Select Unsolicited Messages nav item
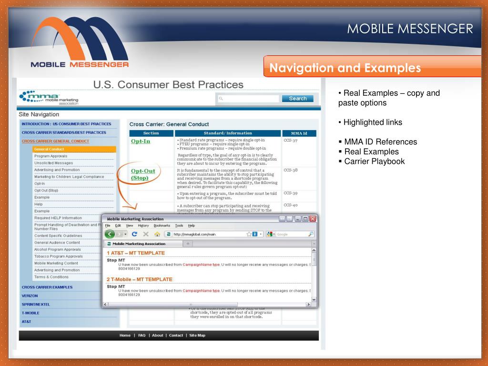This screenshot has height=366, width=488. (53, 163)
